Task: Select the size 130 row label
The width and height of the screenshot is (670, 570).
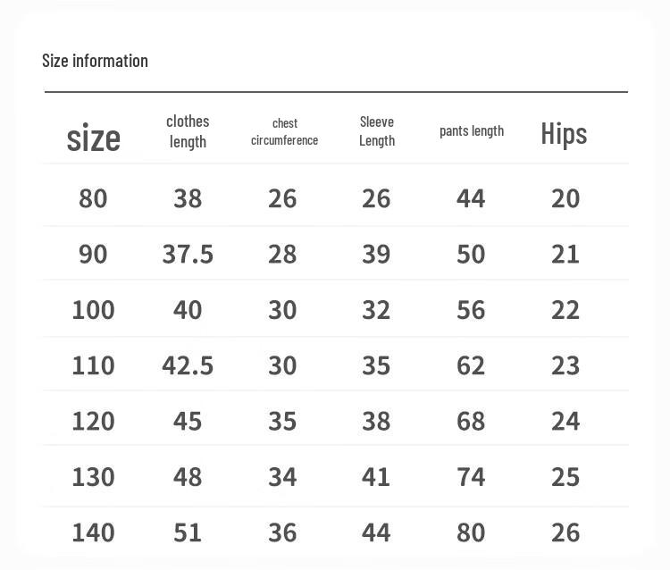Action: click(x=93, y=477)
